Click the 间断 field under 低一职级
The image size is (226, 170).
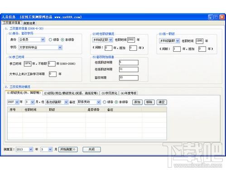click(177, 49)
